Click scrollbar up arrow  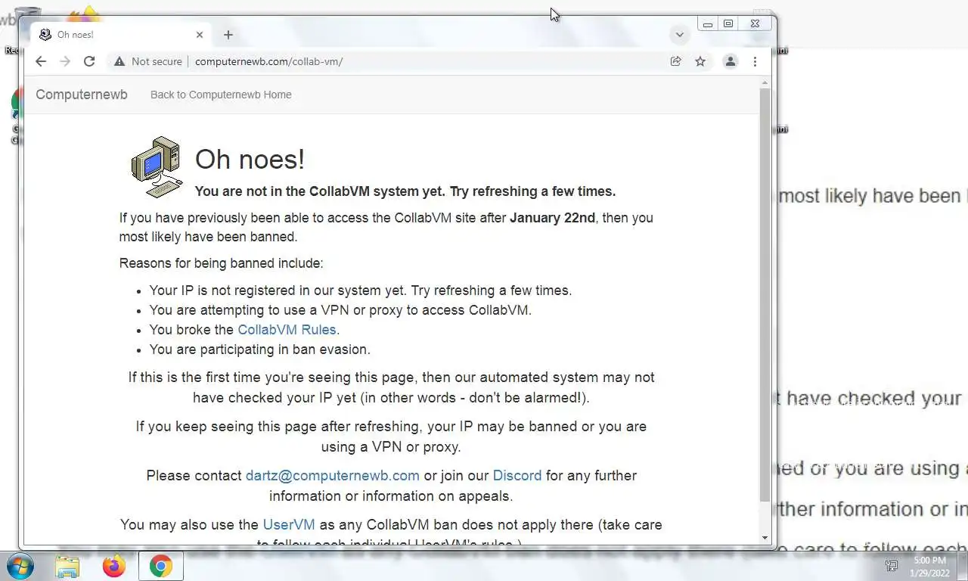click(765, 82)
